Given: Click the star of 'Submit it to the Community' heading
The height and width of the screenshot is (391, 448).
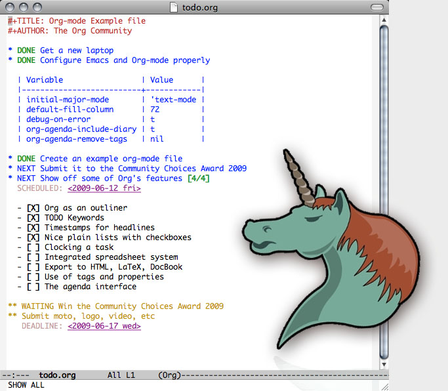Looking at the screenshot, I should (10, 168).
